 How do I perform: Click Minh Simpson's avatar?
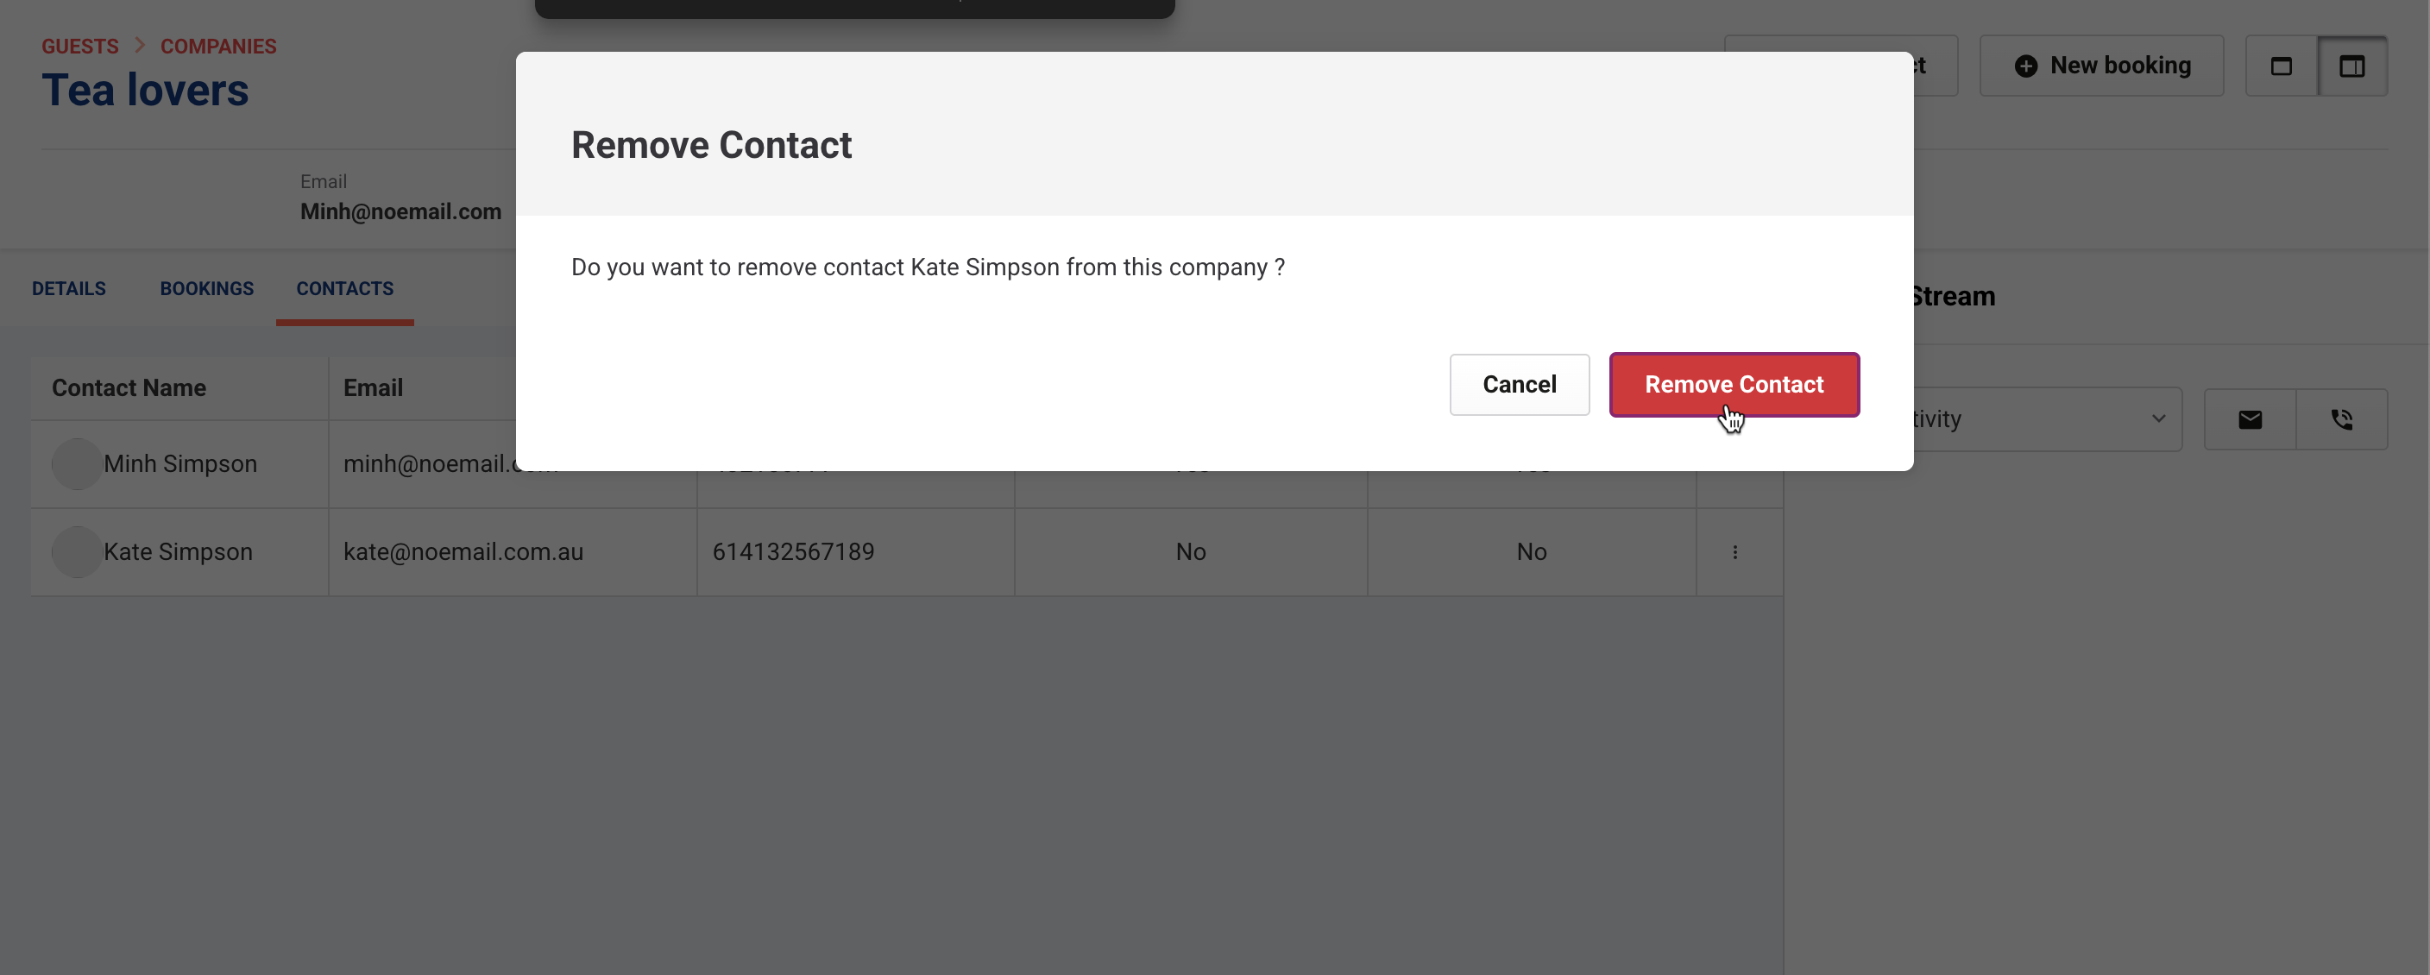tap(77, 464)
